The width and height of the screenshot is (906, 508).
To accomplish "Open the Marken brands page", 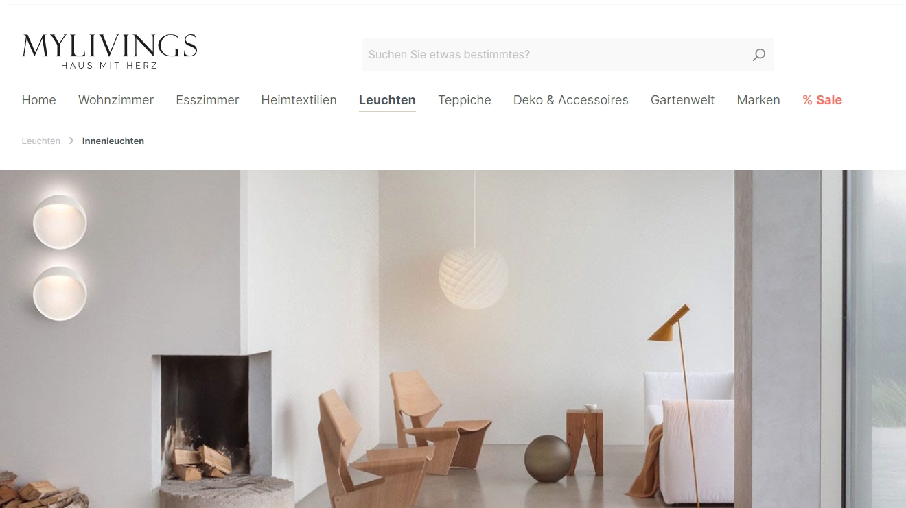I will pos(758,100).
